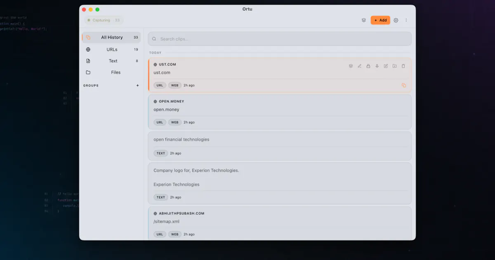The width and height of the screenshot is (495, 260).
Task: Click the globe icon beside OPEN.MONEY
Action: pyautogui.click(x=156, y=102)
